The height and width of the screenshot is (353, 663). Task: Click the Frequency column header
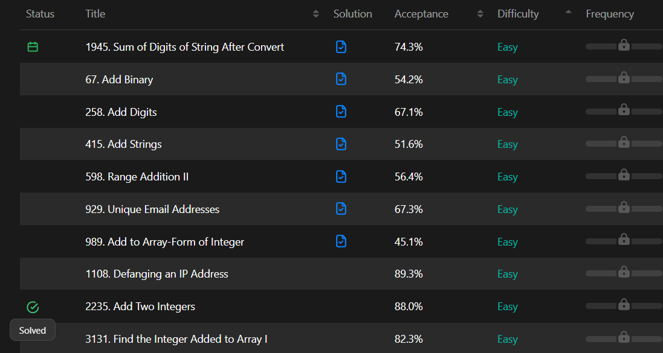[610, 14]
